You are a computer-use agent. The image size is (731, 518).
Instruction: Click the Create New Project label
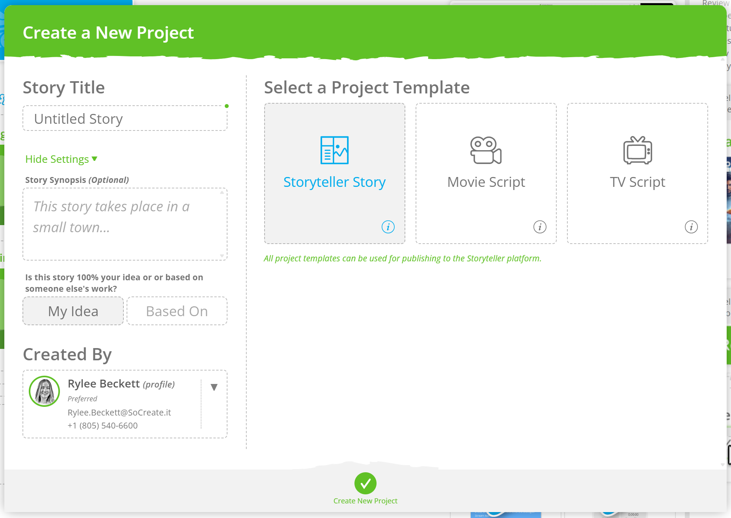coord(365,501)
